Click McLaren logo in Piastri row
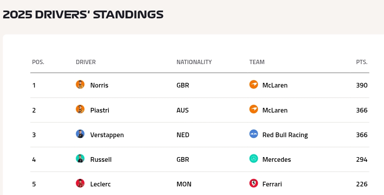The width and height of the screenshot is (384, 195). click(x=254, y=109)
